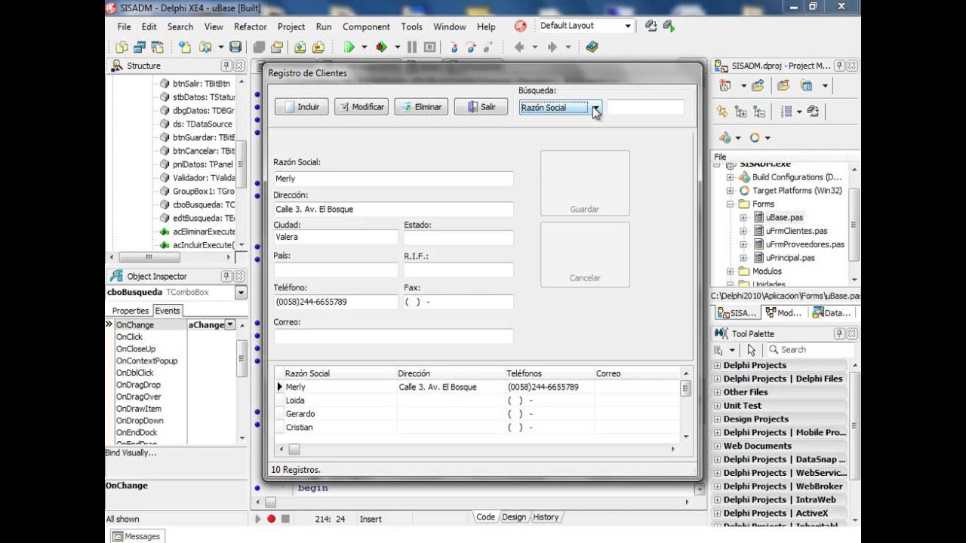Click the red globe icon beside the Help menu

click(x=520, y=26)
